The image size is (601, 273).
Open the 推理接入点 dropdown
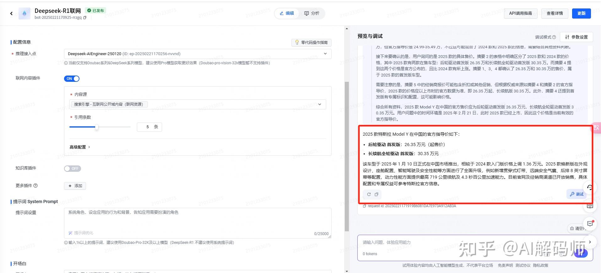198,54
